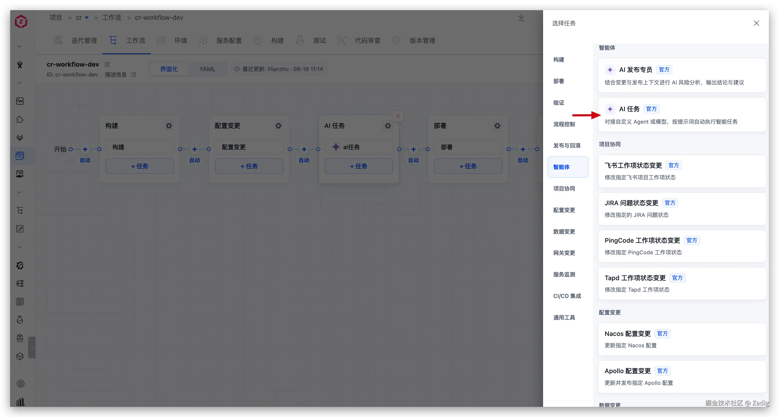Edit the cr-workflow-dev workflow name
The width and height of the screenshot is (779, 417).
coord(107,64)
